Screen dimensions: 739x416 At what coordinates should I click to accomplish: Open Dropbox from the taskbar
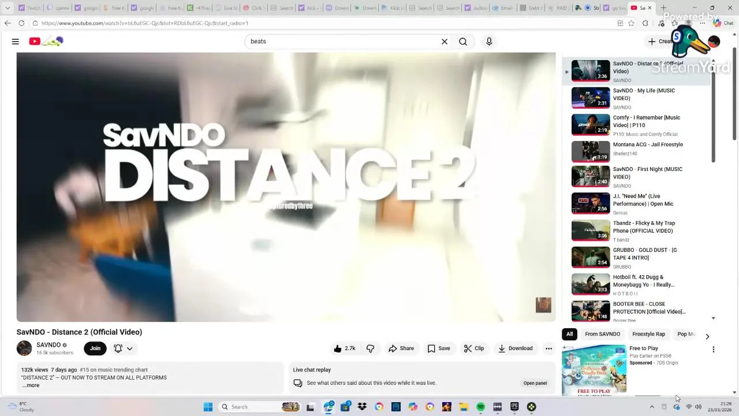(362, 407)
